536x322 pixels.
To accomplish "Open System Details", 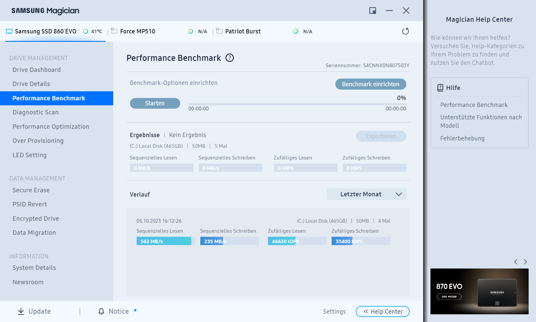I will pos(34,268).
